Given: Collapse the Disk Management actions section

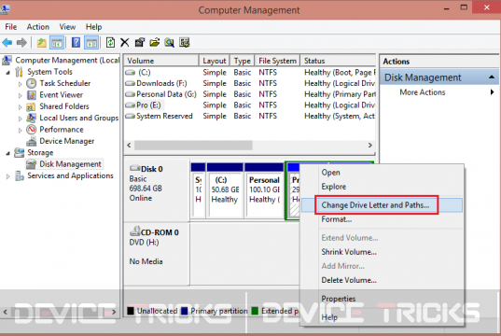Looking at the screenshot, I should (x=492, y=77).
